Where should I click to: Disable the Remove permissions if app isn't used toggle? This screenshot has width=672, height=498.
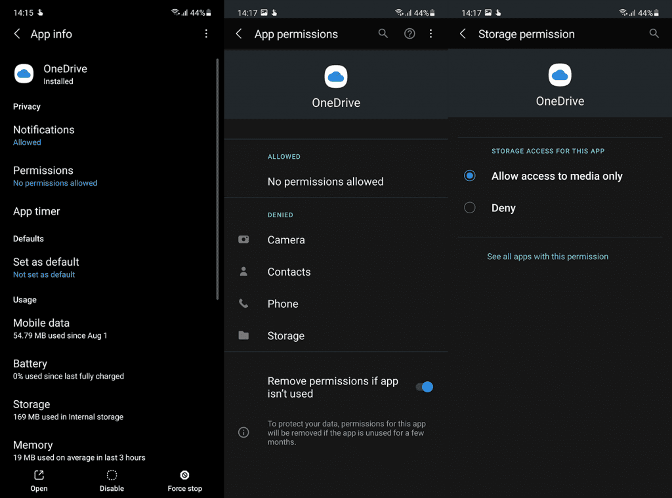coord(424,387)
